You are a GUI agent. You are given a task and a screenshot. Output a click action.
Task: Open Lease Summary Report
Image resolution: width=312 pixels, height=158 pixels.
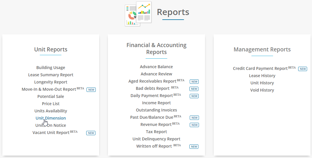(x=51, y=75)
